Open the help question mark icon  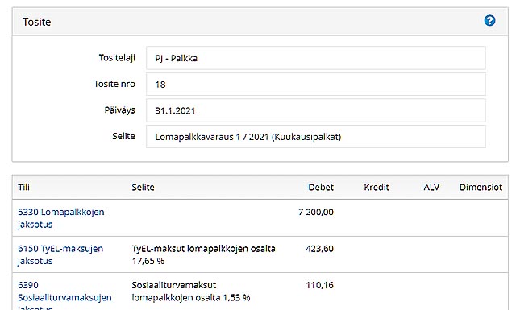(x=489, y=21)
